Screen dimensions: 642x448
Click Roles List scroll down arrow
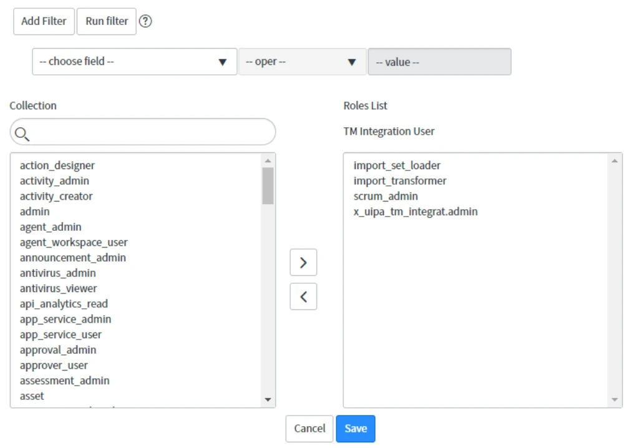point(615,399)
